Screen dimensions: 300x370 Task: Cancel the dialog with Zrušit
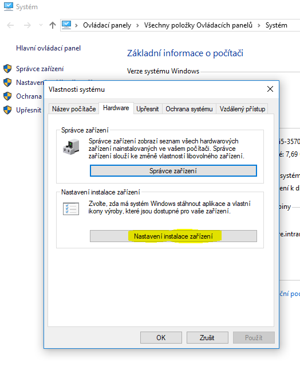[207, 338]
